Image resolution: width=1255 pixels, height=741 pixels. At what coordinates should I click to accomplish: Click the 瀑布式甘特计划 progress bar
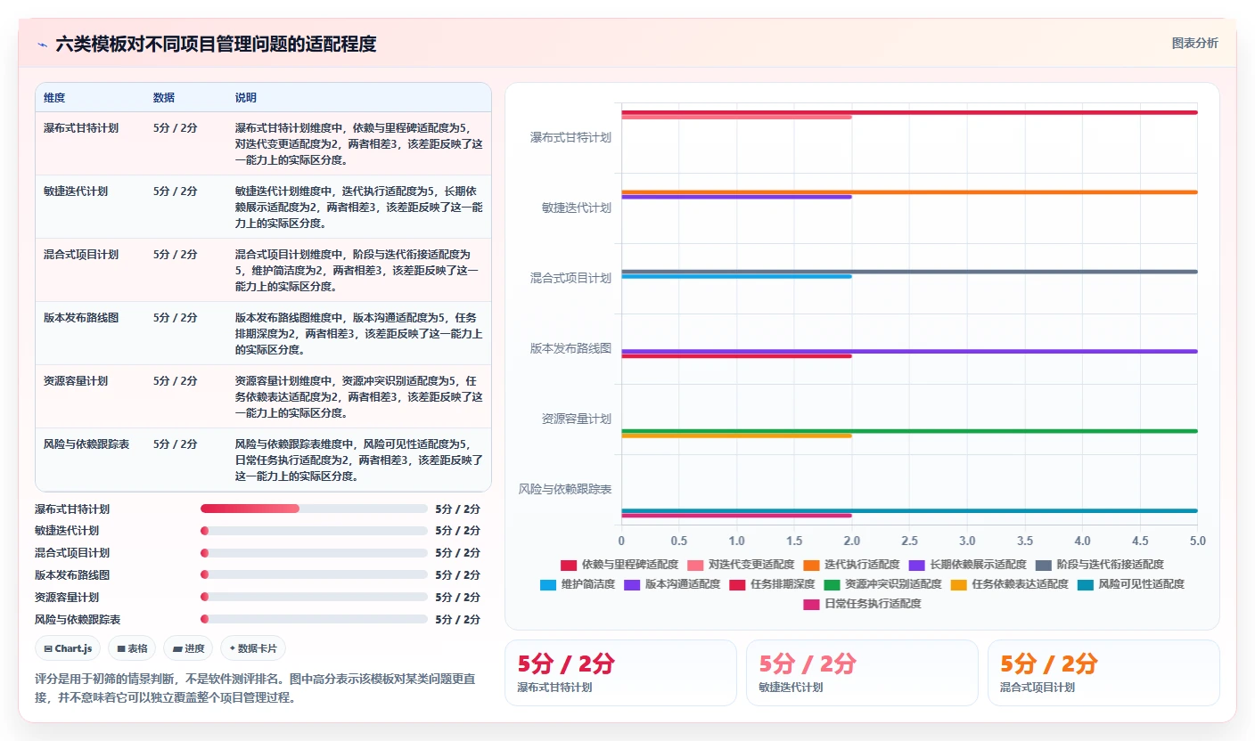pos(314,509)
